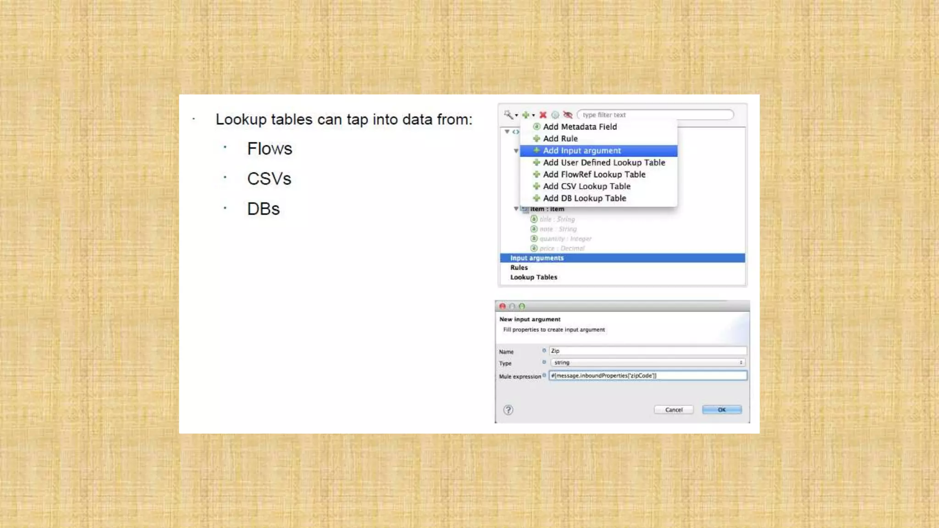The height and width of the screenshot is (528, 939).
Task: Click in the type filter text field
Action: click(x=656, y=115)
